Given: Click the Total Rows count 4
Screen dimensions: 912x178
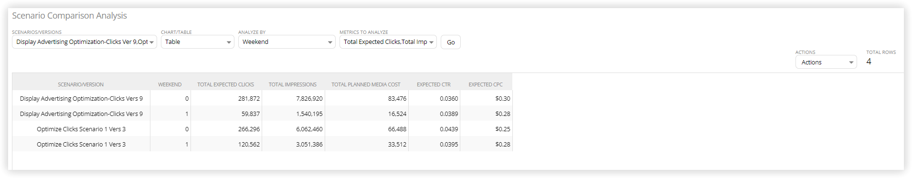Looking at the screenshot, I should 869,62.
